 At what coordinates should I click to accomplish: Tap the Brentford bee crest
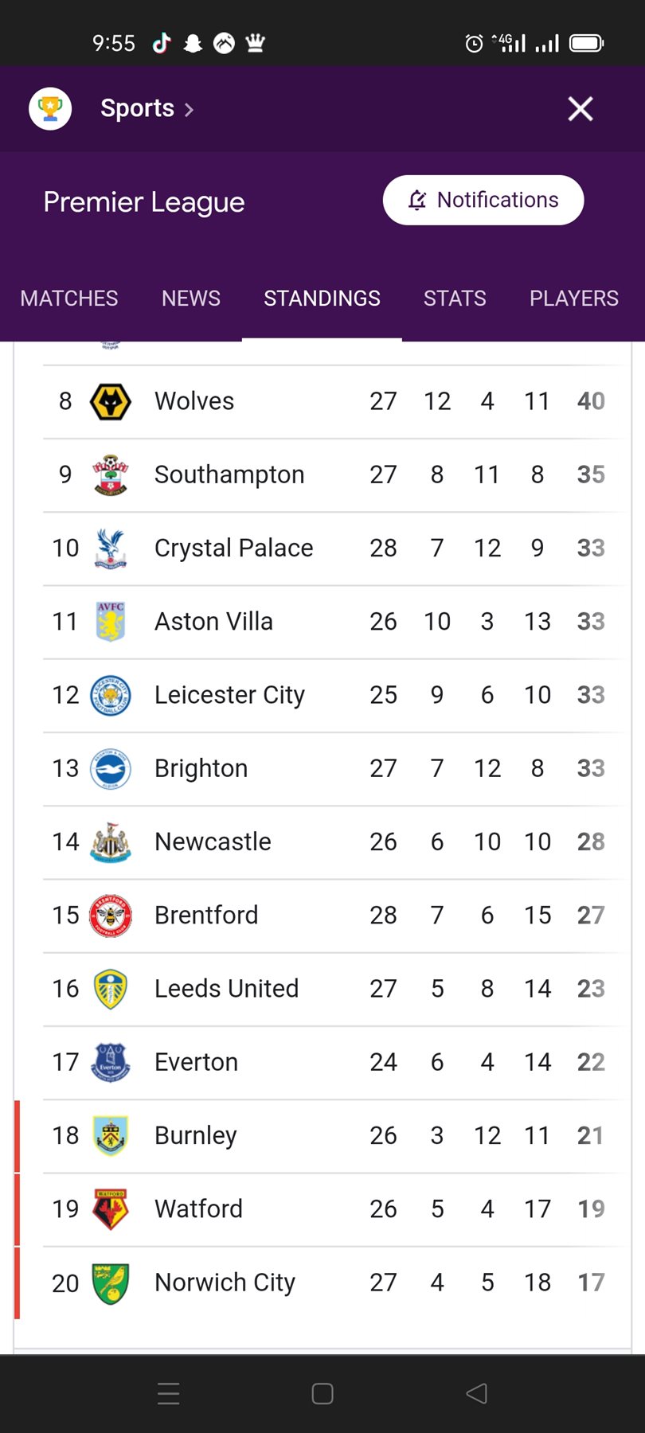[x=110, y=916]
